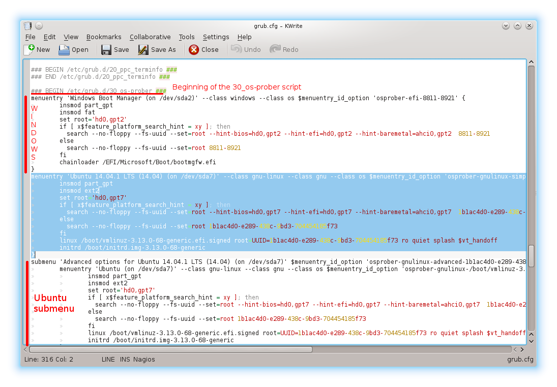Undo the last edit
557x387 pixels.
coord(246,50)
